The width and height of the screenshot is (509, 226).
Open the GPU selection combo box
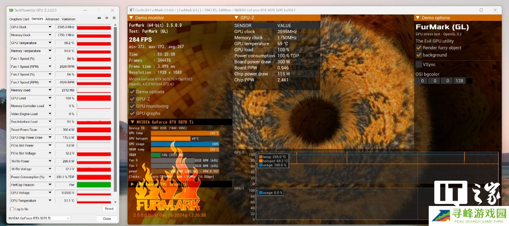click(39, 218)
